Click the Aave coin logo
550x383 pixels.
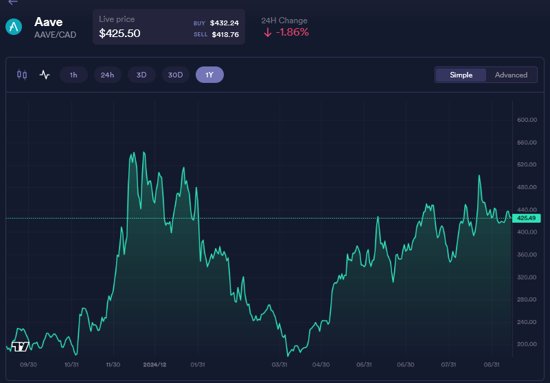pyautogui.click(x=14, y=27)
